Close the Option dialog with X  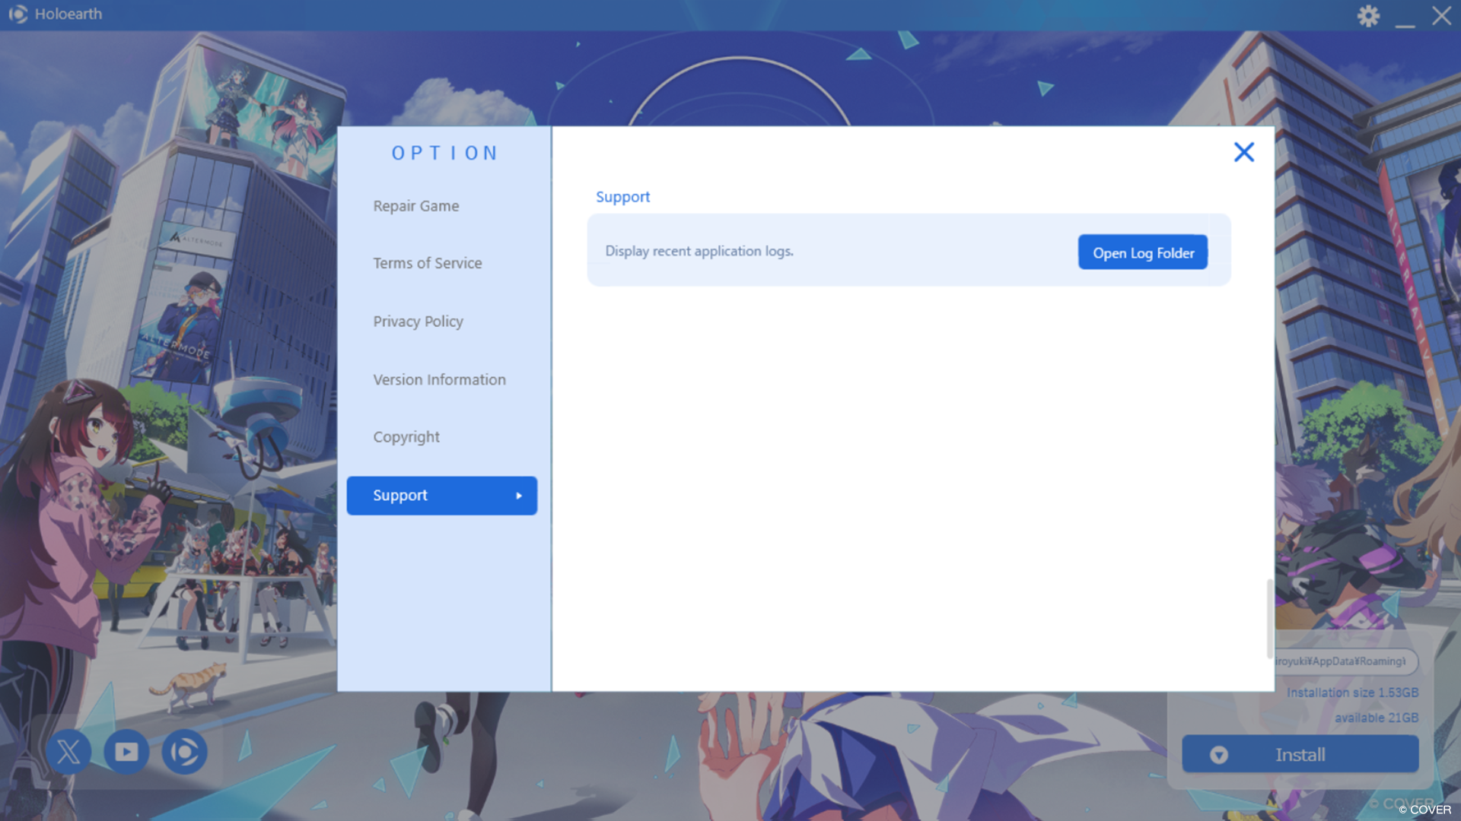click(x=1243, y=152)
